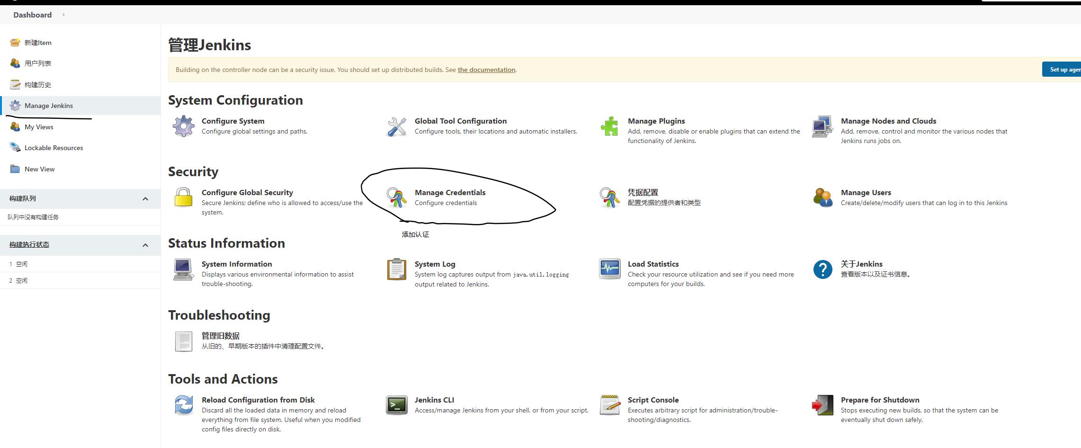
Task: Click the Manage Nodes and Clouds computer icon
Action: [823, 126]
